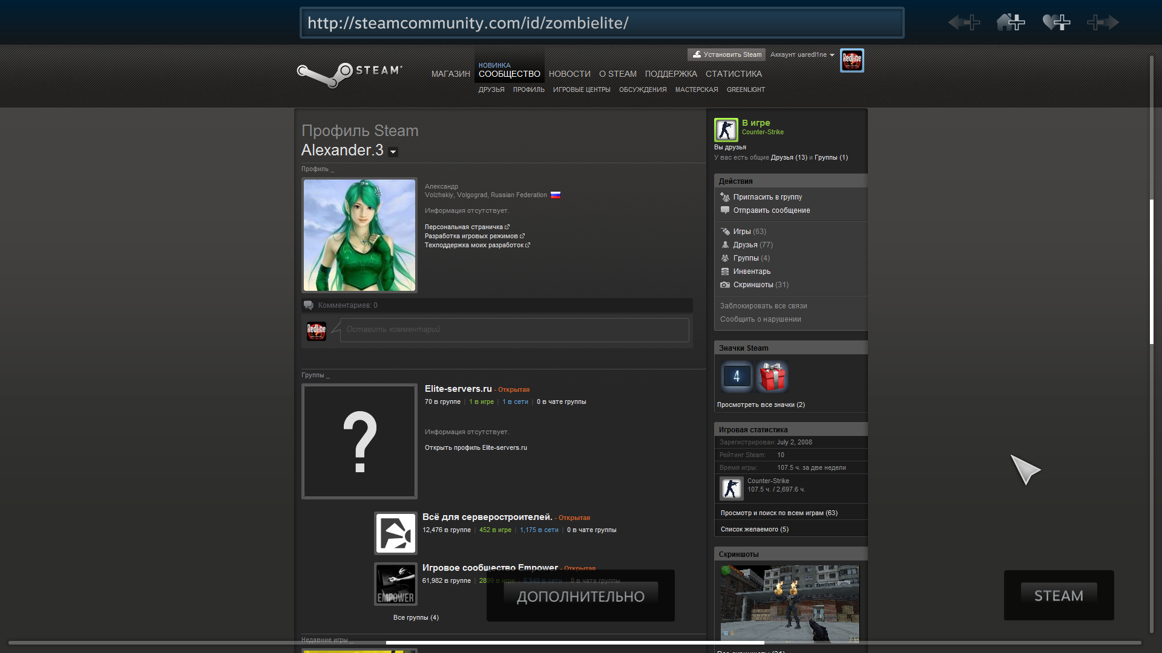Open the Elite-servers.ru question mark group image

pyautogui.click(x=359, y=441)
